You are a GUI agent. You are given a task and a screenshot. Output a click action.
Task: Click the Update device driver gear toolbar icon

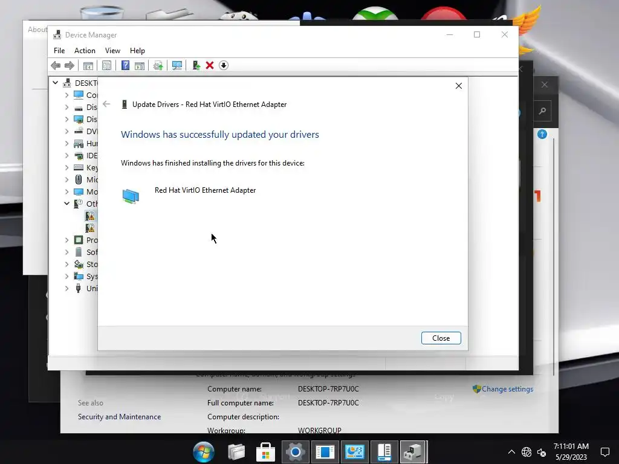click(158, 65)
